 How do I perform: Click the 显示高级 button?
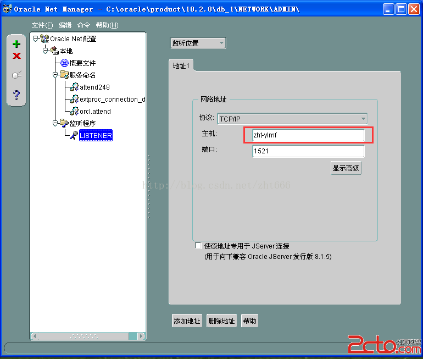(346, 168)
